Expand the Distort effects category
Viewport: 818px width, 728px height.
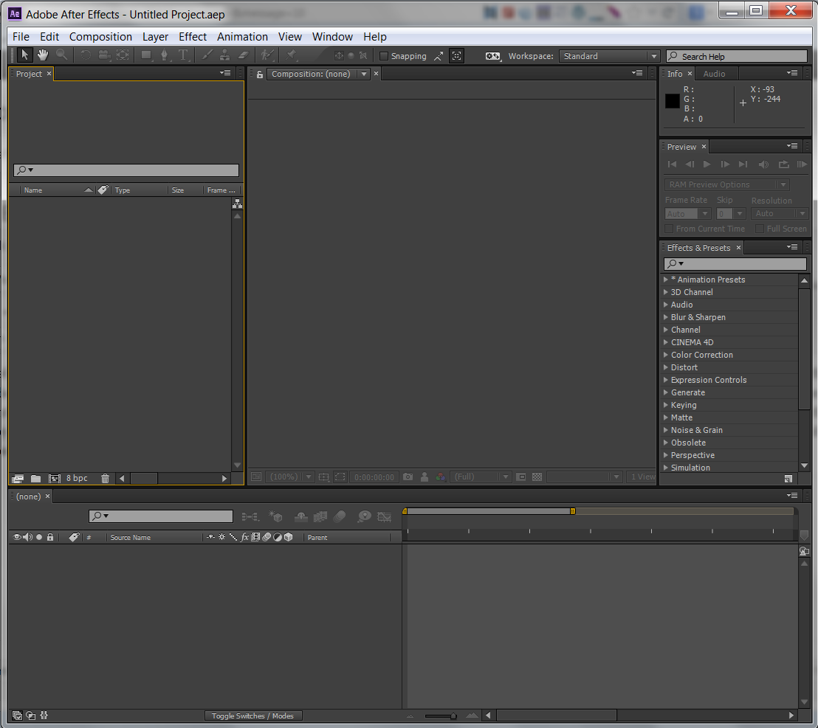click(x=666, y=367)
